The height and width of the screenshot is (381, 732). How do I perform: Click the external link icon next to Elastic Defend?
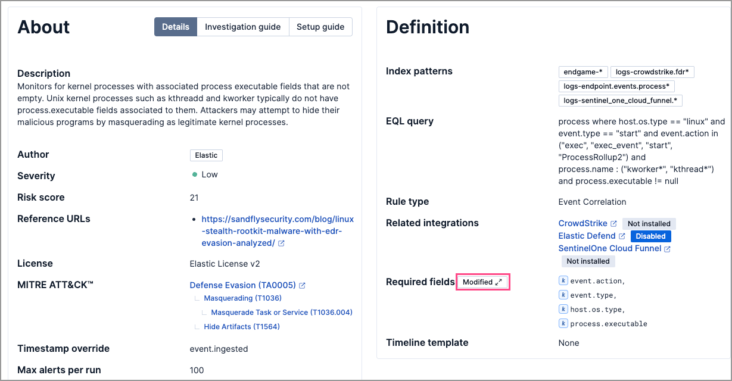pyautogui.click(x=622, y=236)
